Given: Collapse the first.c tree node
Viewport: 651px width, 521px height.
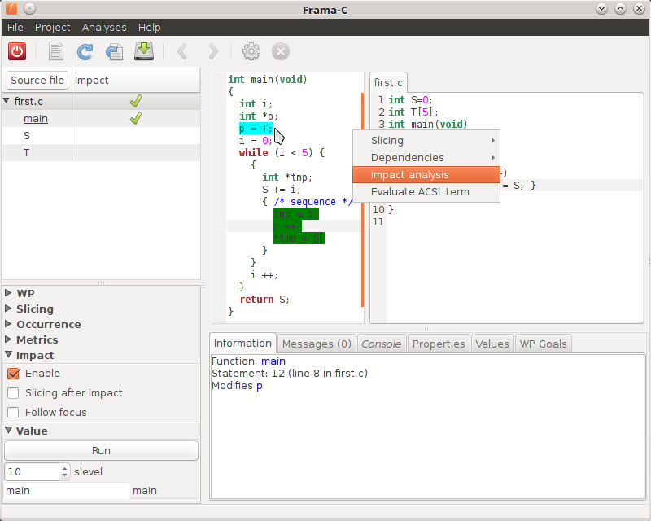Looking at the screenshot, I should (7, 101).
